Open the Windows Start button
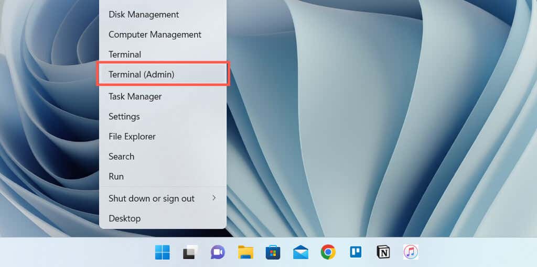Viewport: 537px width, 267px height. [162, 252]
